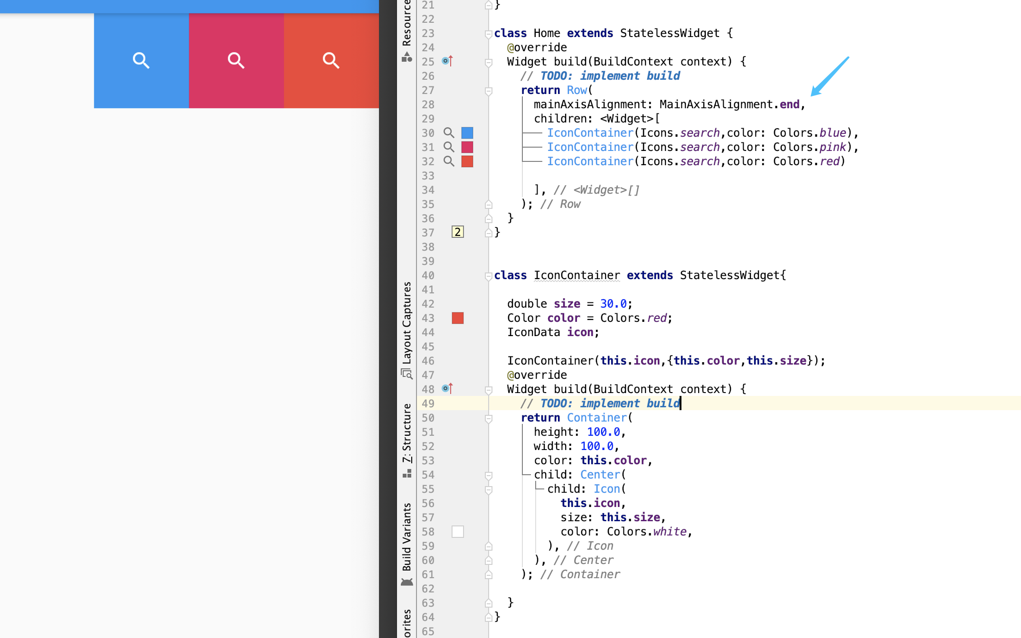1021x638 pixels.
Task: Collapse the IconContainer class at line 40
Action: tap(488, 276)
